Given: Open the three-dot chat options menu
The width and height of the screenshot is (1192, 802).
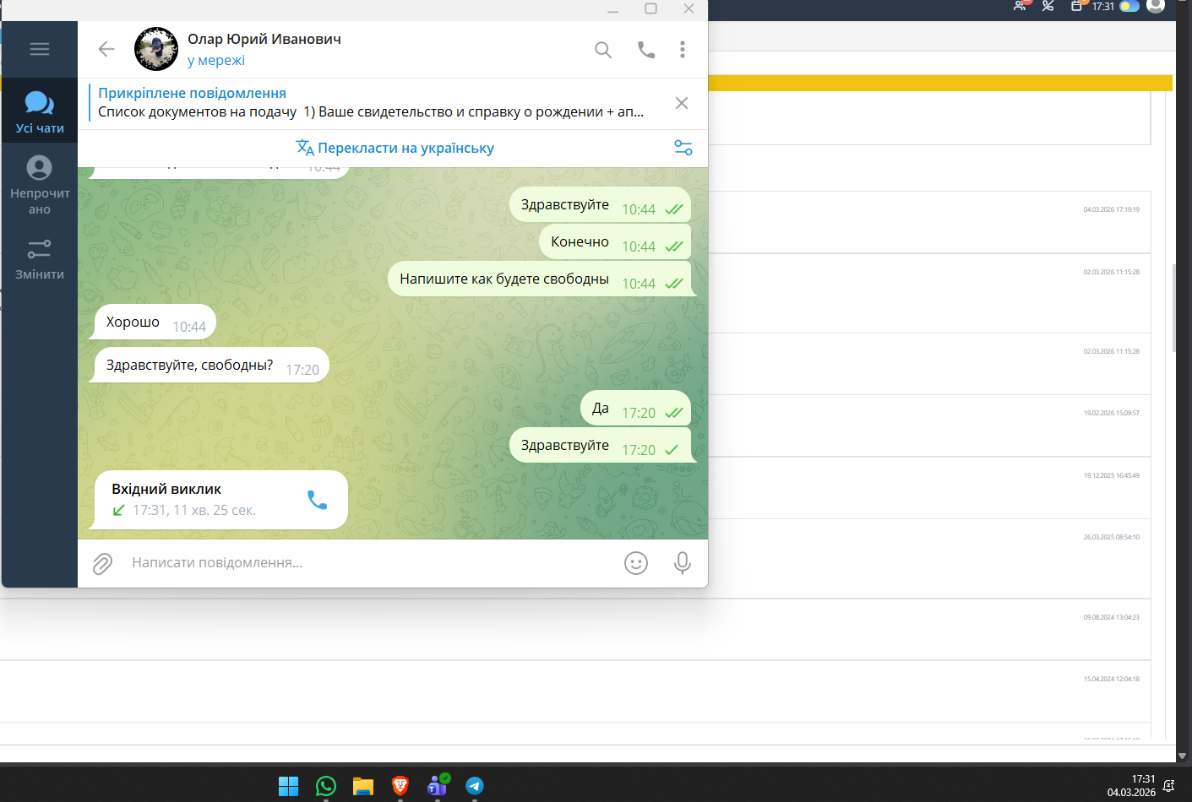Looking at the screenshot, I should (x=683, y=50).
